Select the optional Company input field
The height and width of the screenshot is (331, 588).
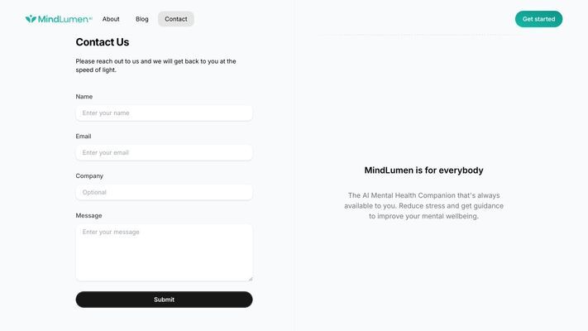point(164,193)
